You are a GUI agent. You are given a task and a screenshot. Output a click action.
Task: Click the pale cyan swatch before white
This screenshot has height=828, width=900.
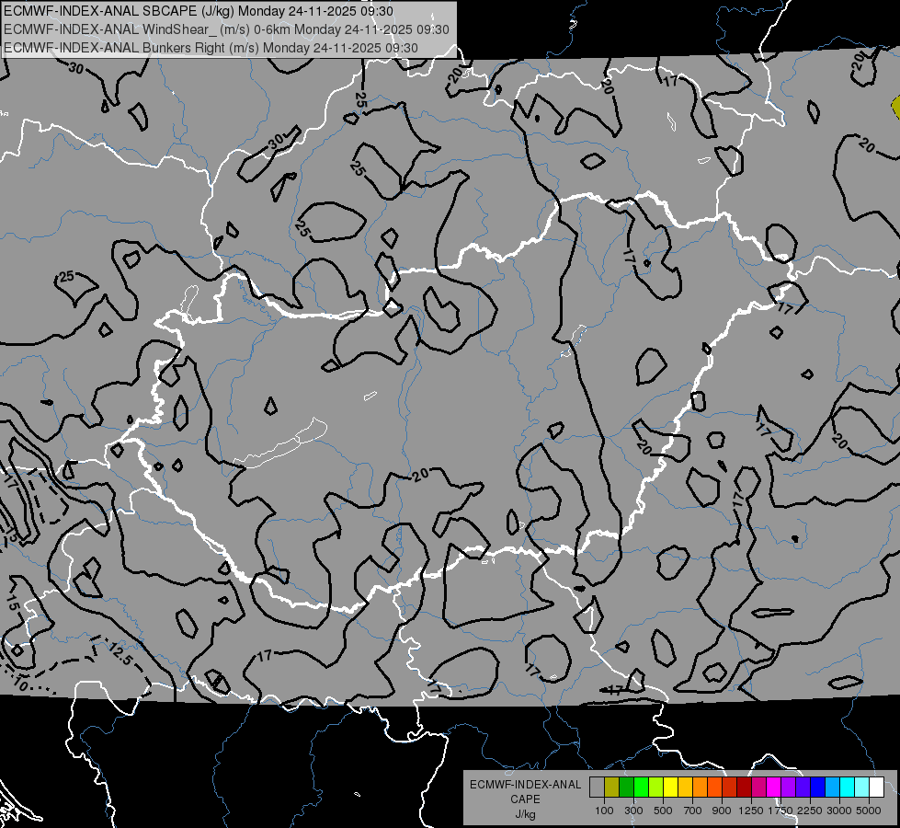point(862,787)
